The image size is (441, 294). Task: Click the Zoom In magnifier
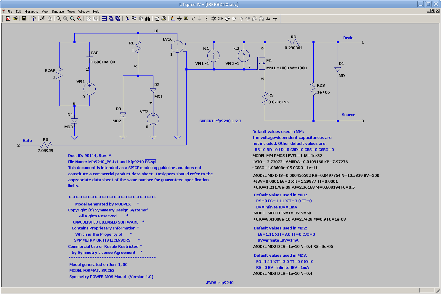(x=59, y=19)
